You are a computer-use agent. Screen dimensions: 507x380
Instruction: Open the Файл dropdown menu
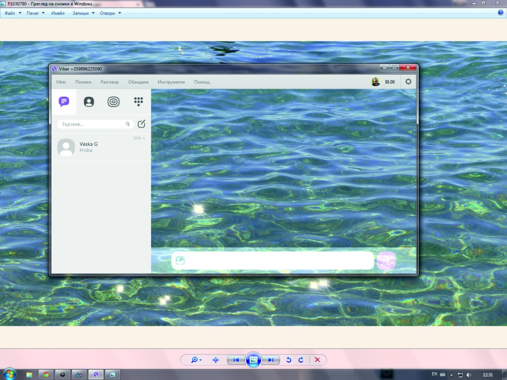[13, 13]
